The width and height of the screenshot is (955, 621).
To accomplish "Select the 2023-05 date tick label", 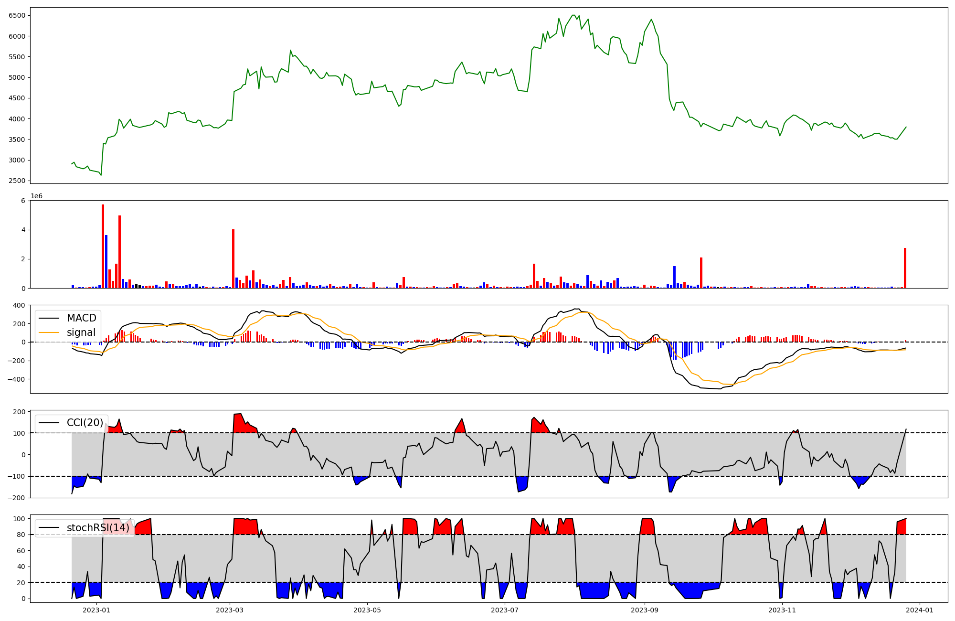I will click(x=367, y=610).
